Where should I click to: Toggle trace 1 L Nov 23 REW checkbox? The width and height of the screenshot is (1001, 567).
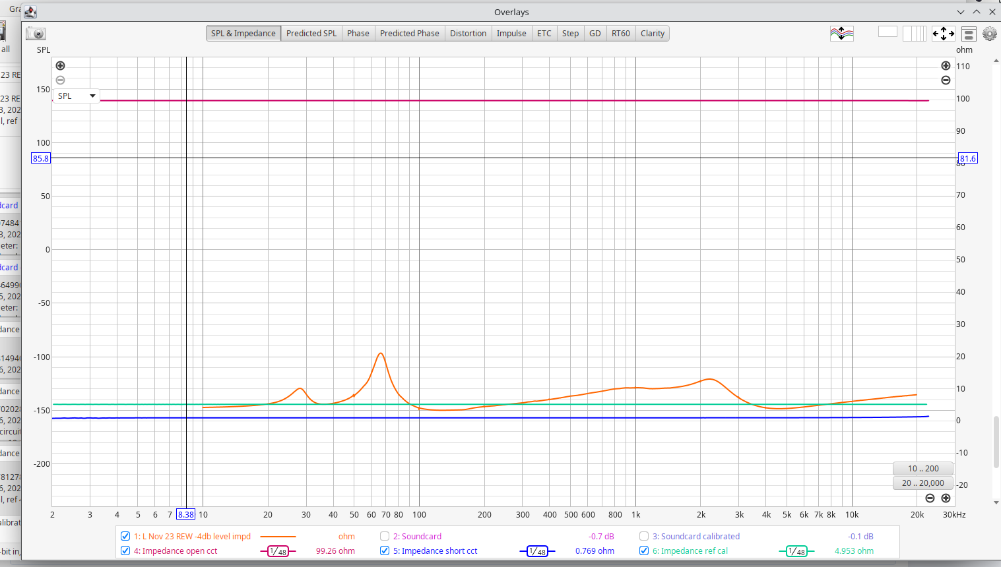[125, 536]
